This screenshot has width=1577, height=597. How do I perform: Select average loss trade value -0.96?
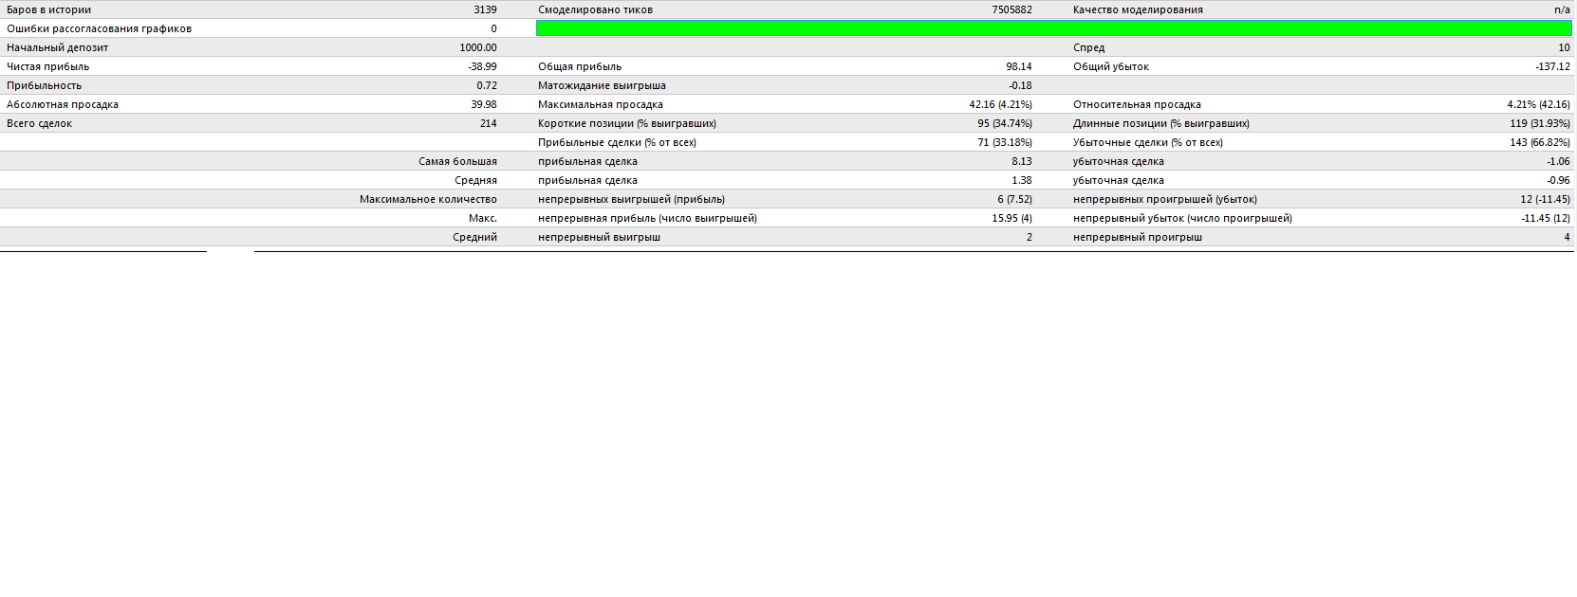coord(1558,180)
